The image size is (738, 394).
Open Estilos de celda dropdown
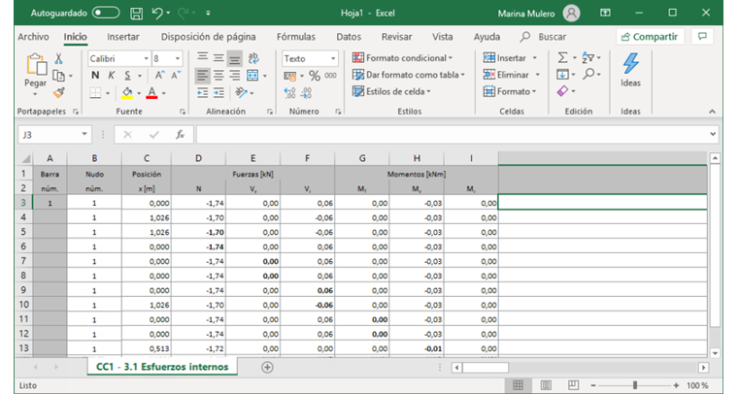391,91
